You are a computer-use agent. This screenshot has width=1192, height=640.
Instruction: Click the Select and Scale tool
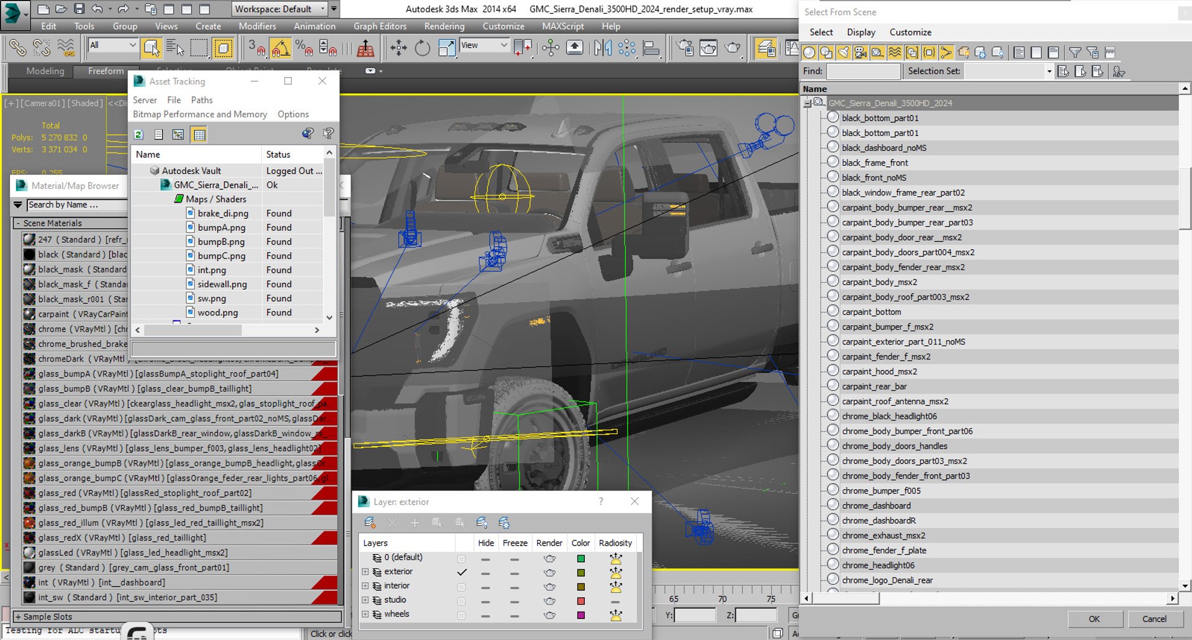(446, 48)
